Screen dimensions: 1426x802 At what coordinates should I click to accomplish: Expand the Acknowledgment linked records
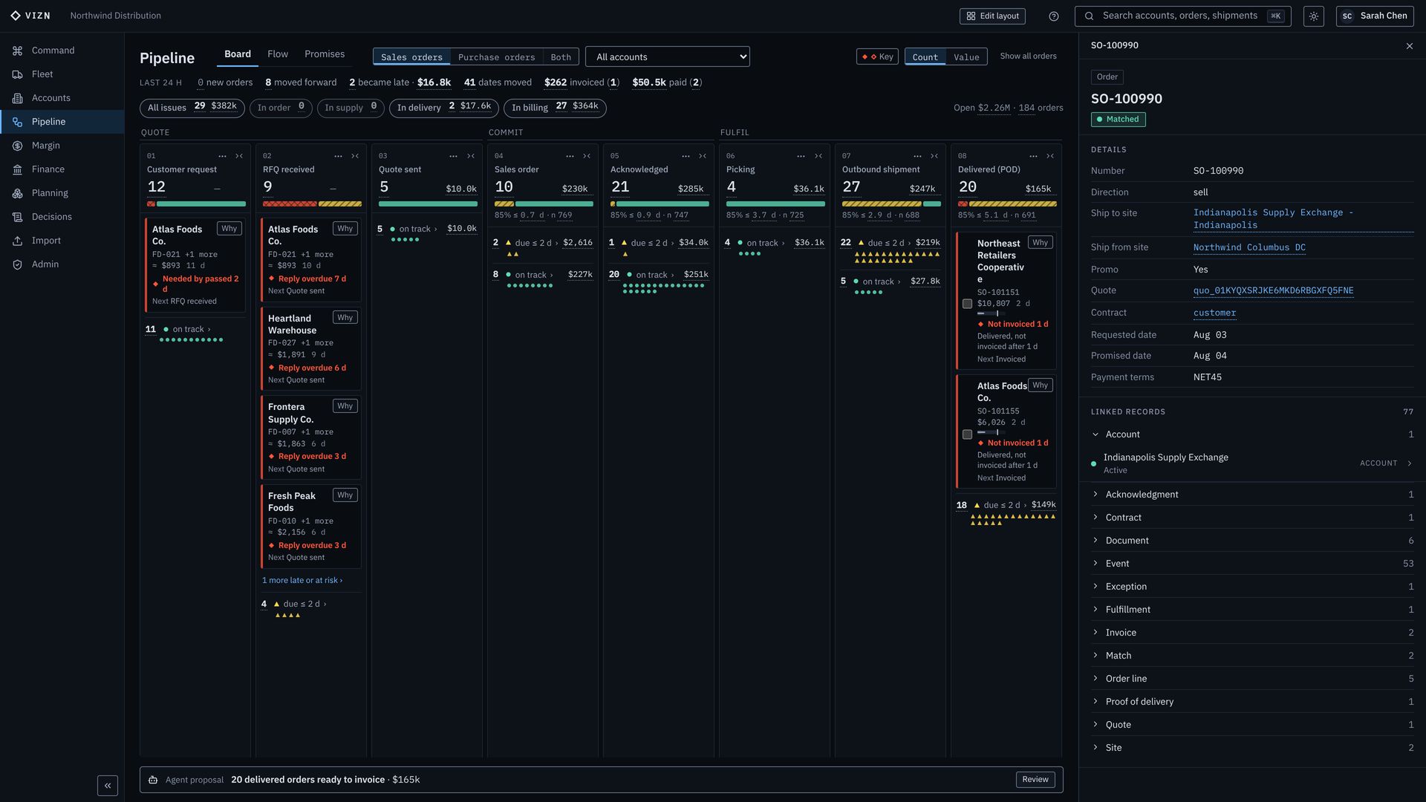1252,495
